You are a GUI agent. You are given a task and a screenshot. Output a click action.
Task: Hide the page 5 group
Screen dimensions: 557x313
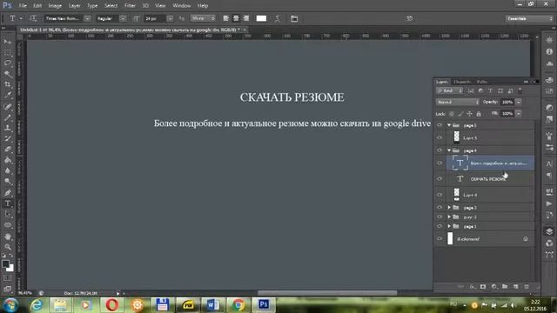point(440,125)
